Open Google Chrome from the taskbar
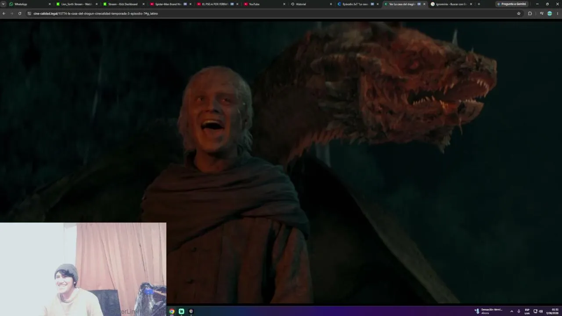Image resolution: width=562 pixels, height=316 pixels. pos(172,311)
